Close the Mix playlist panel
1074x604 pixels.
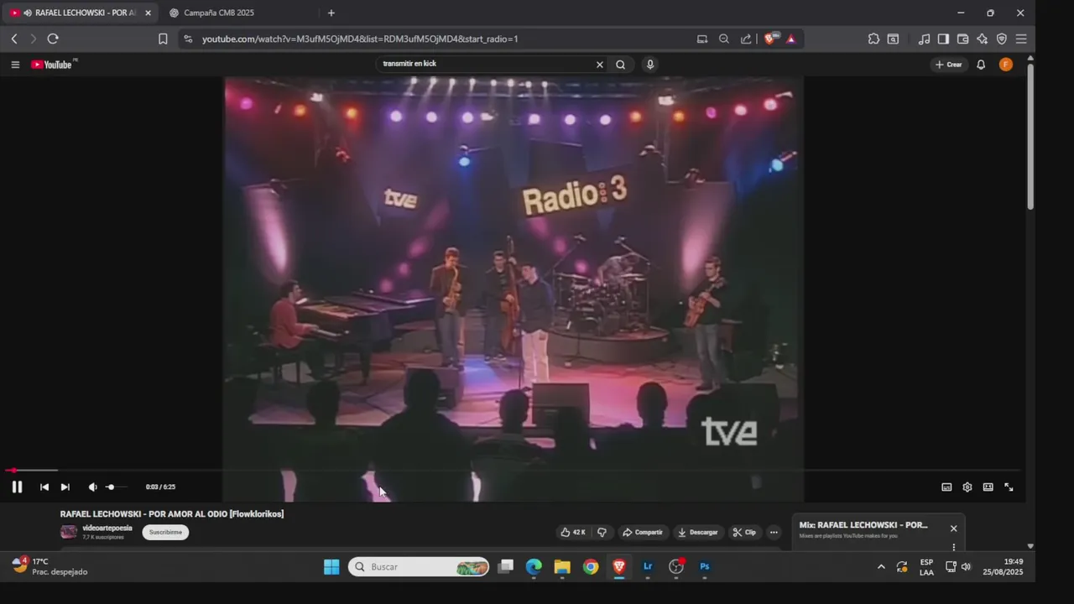953,528
